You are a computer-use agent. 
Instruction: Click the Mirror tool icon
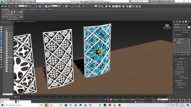[99, 6]
